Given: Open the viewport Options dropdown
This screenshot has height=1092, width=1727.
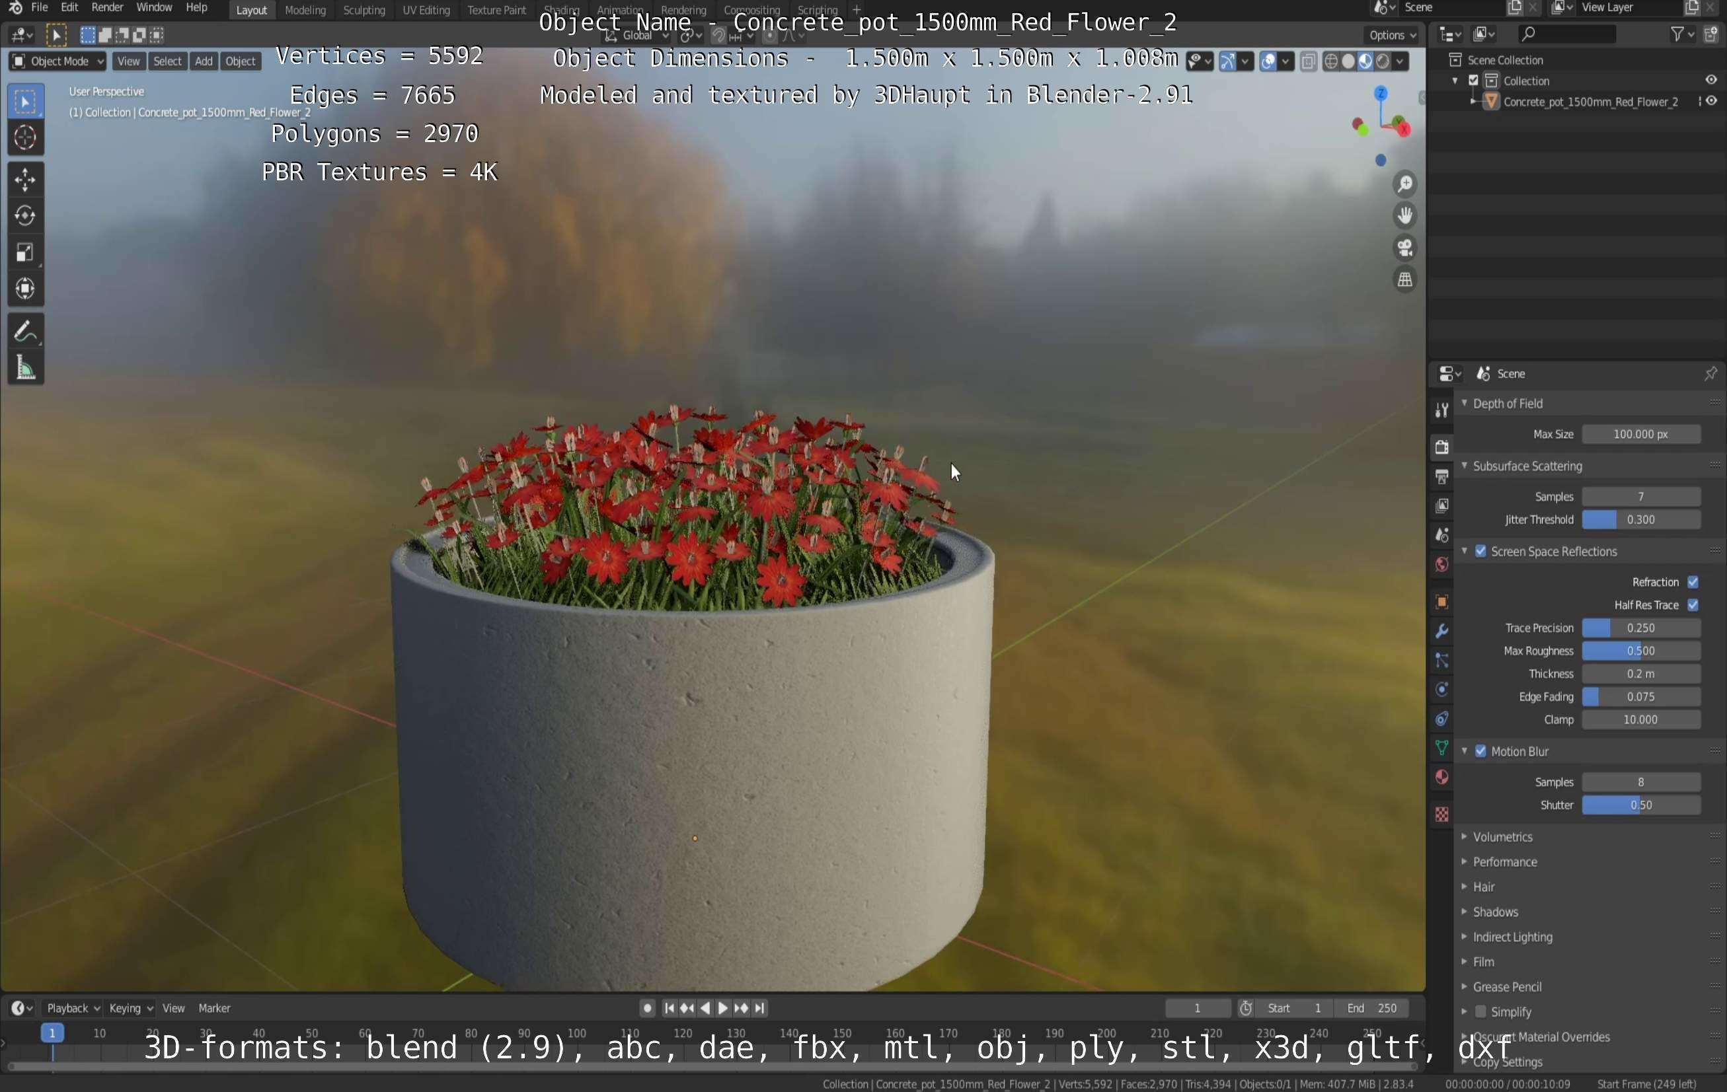Looking at the screenshot, I should pyautogui.click(x=1391, y=35).
